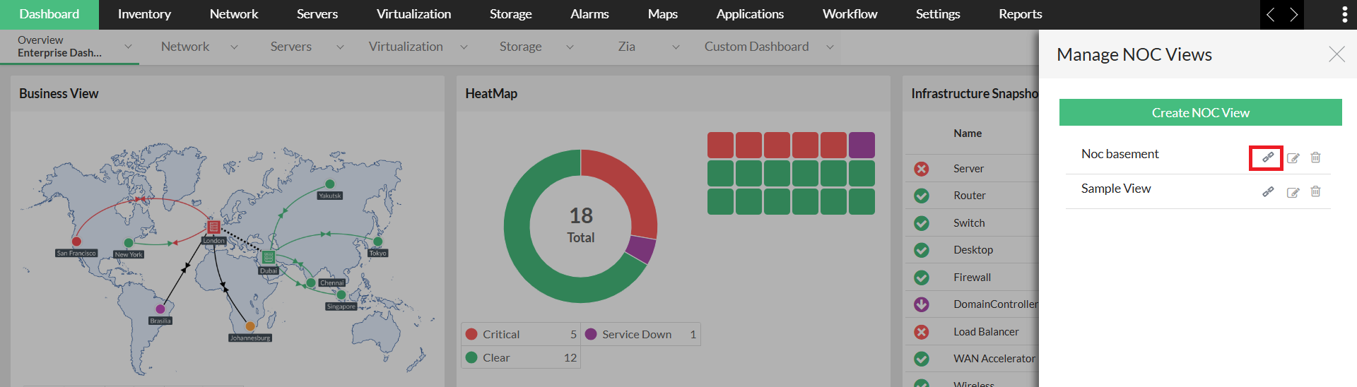Open the Custom Dashboard dropdown
The width and height of the screenshot is (1357, 387).
click(830, 47)
